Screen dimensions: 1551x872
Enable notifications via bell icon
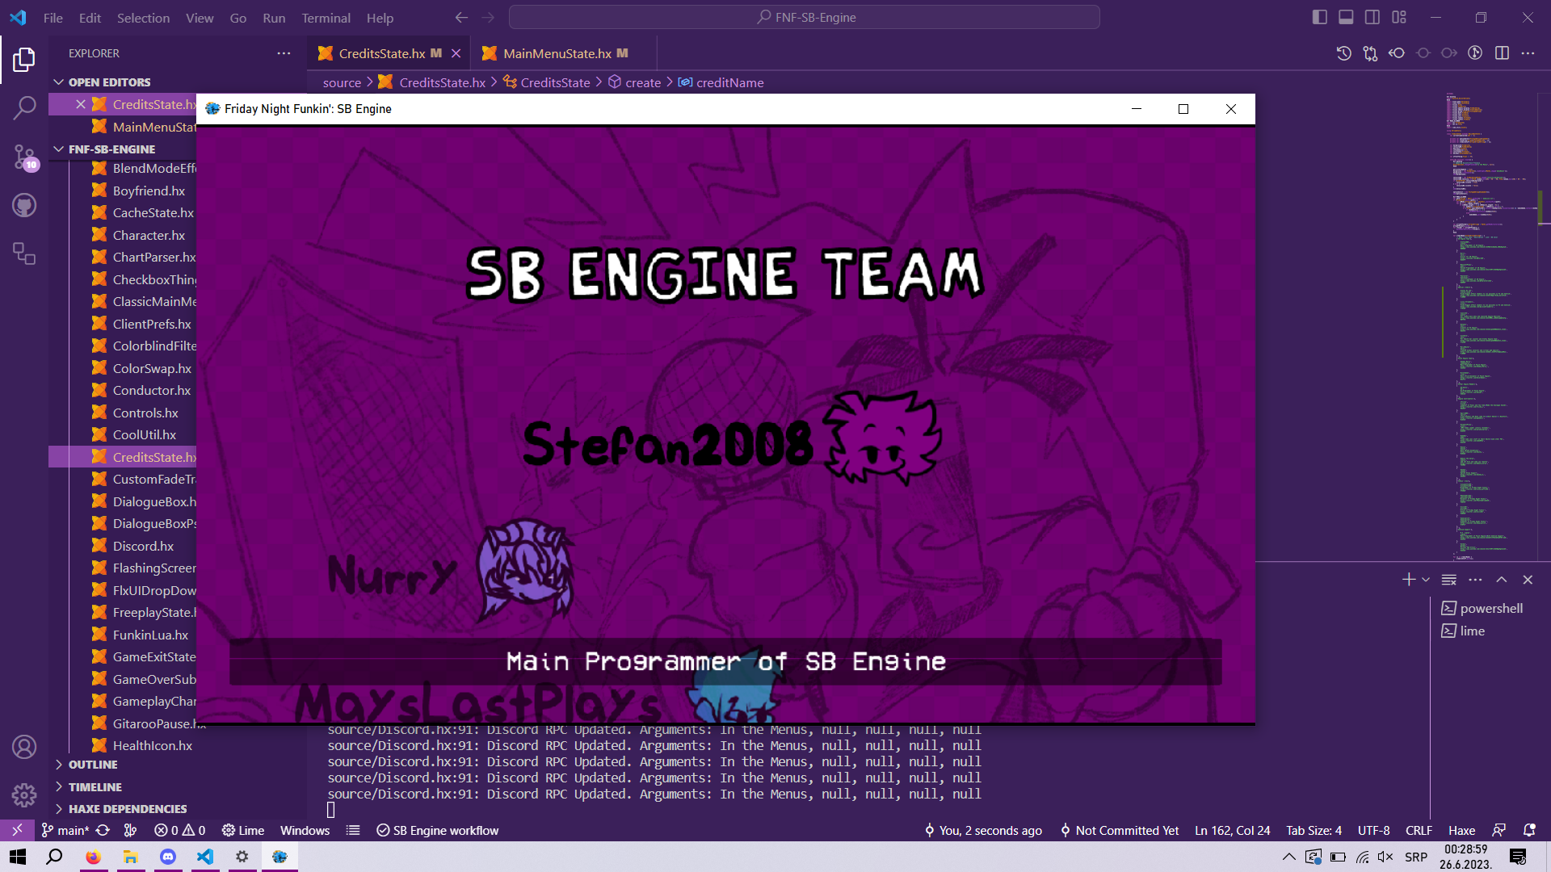pos(1529,830)
